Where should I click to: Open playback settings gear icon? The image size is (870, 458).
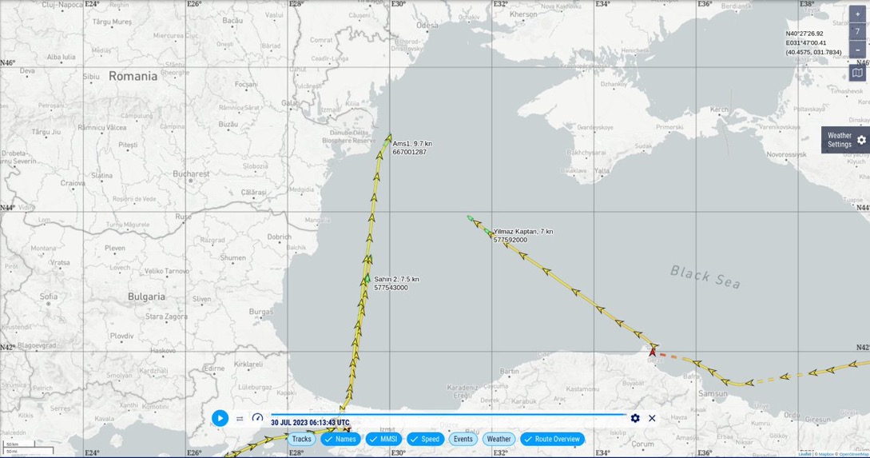point(635,418)
